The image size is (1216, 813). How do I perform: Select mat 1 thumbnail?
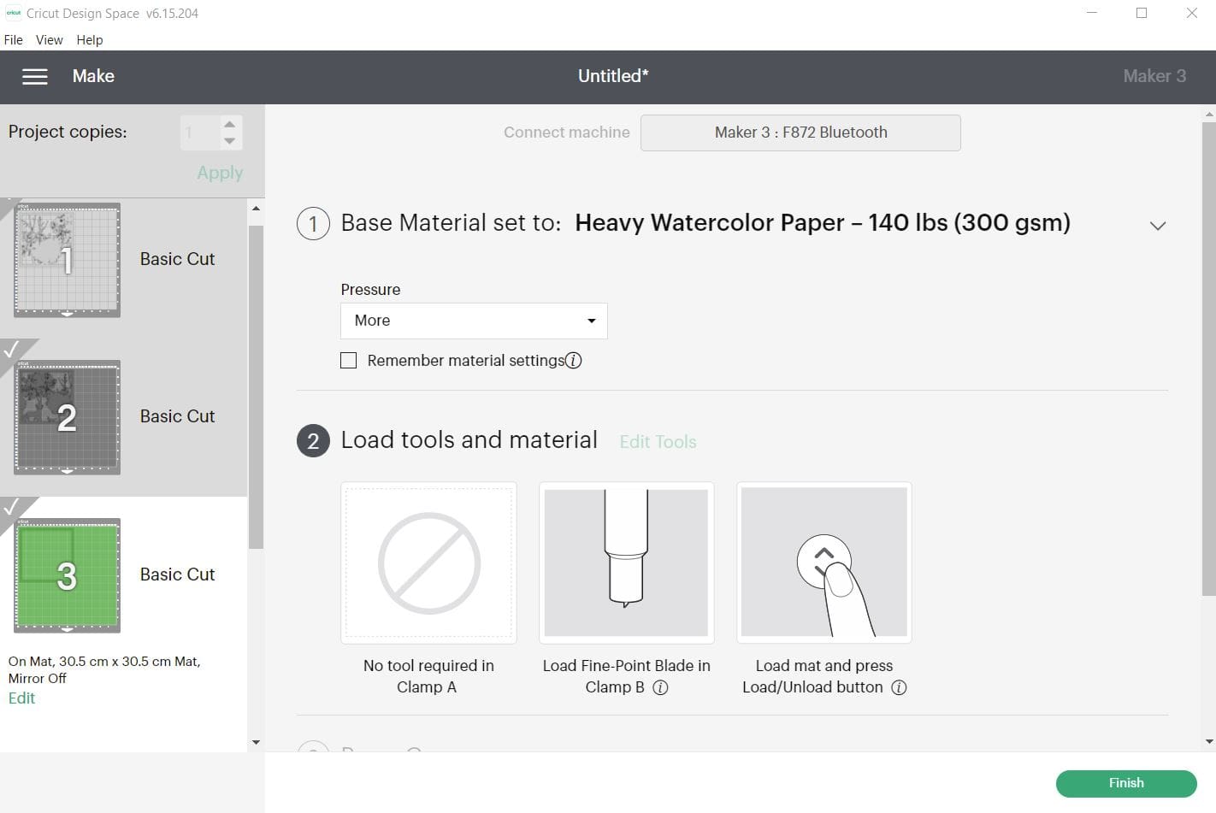[67, 260]
